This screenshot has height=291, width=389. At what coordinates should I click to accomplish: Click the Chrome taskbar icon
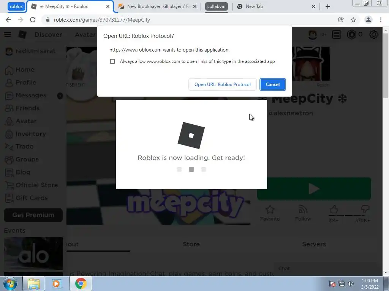tap(81, 283)
